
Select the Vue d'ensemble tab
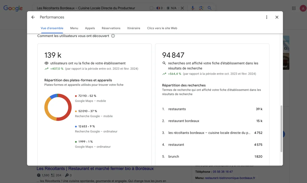coord(52,28)
